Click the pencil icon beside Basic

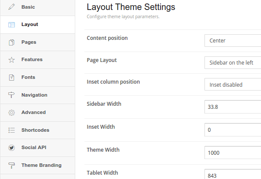pos(11,7)
